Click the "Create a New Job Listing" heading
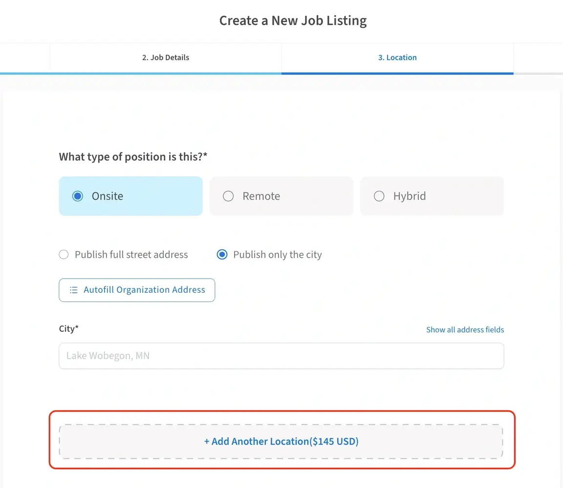This screenshot has height=488, width=563. pyautogui.click(x=293, y=20)
